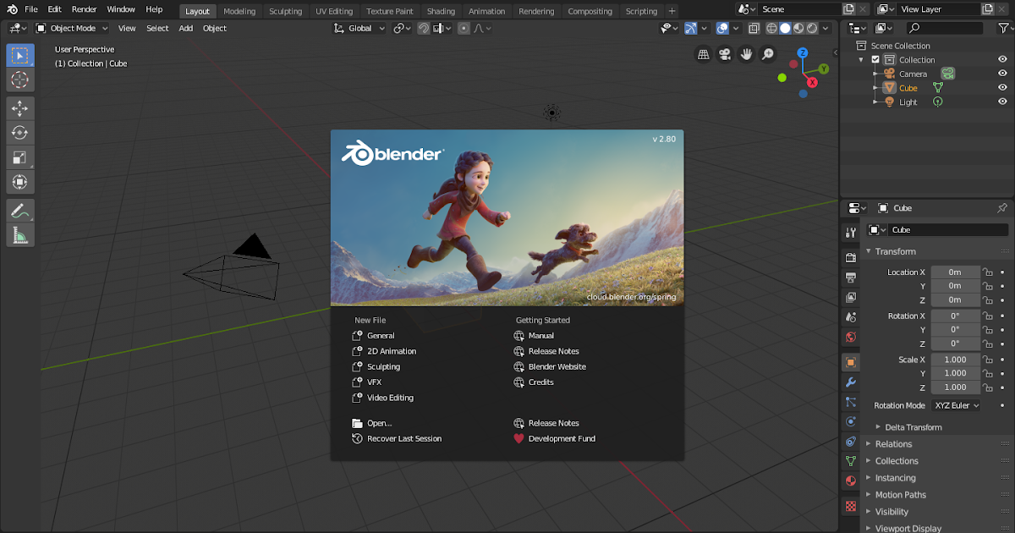Open View Layer properties tab

851,298
